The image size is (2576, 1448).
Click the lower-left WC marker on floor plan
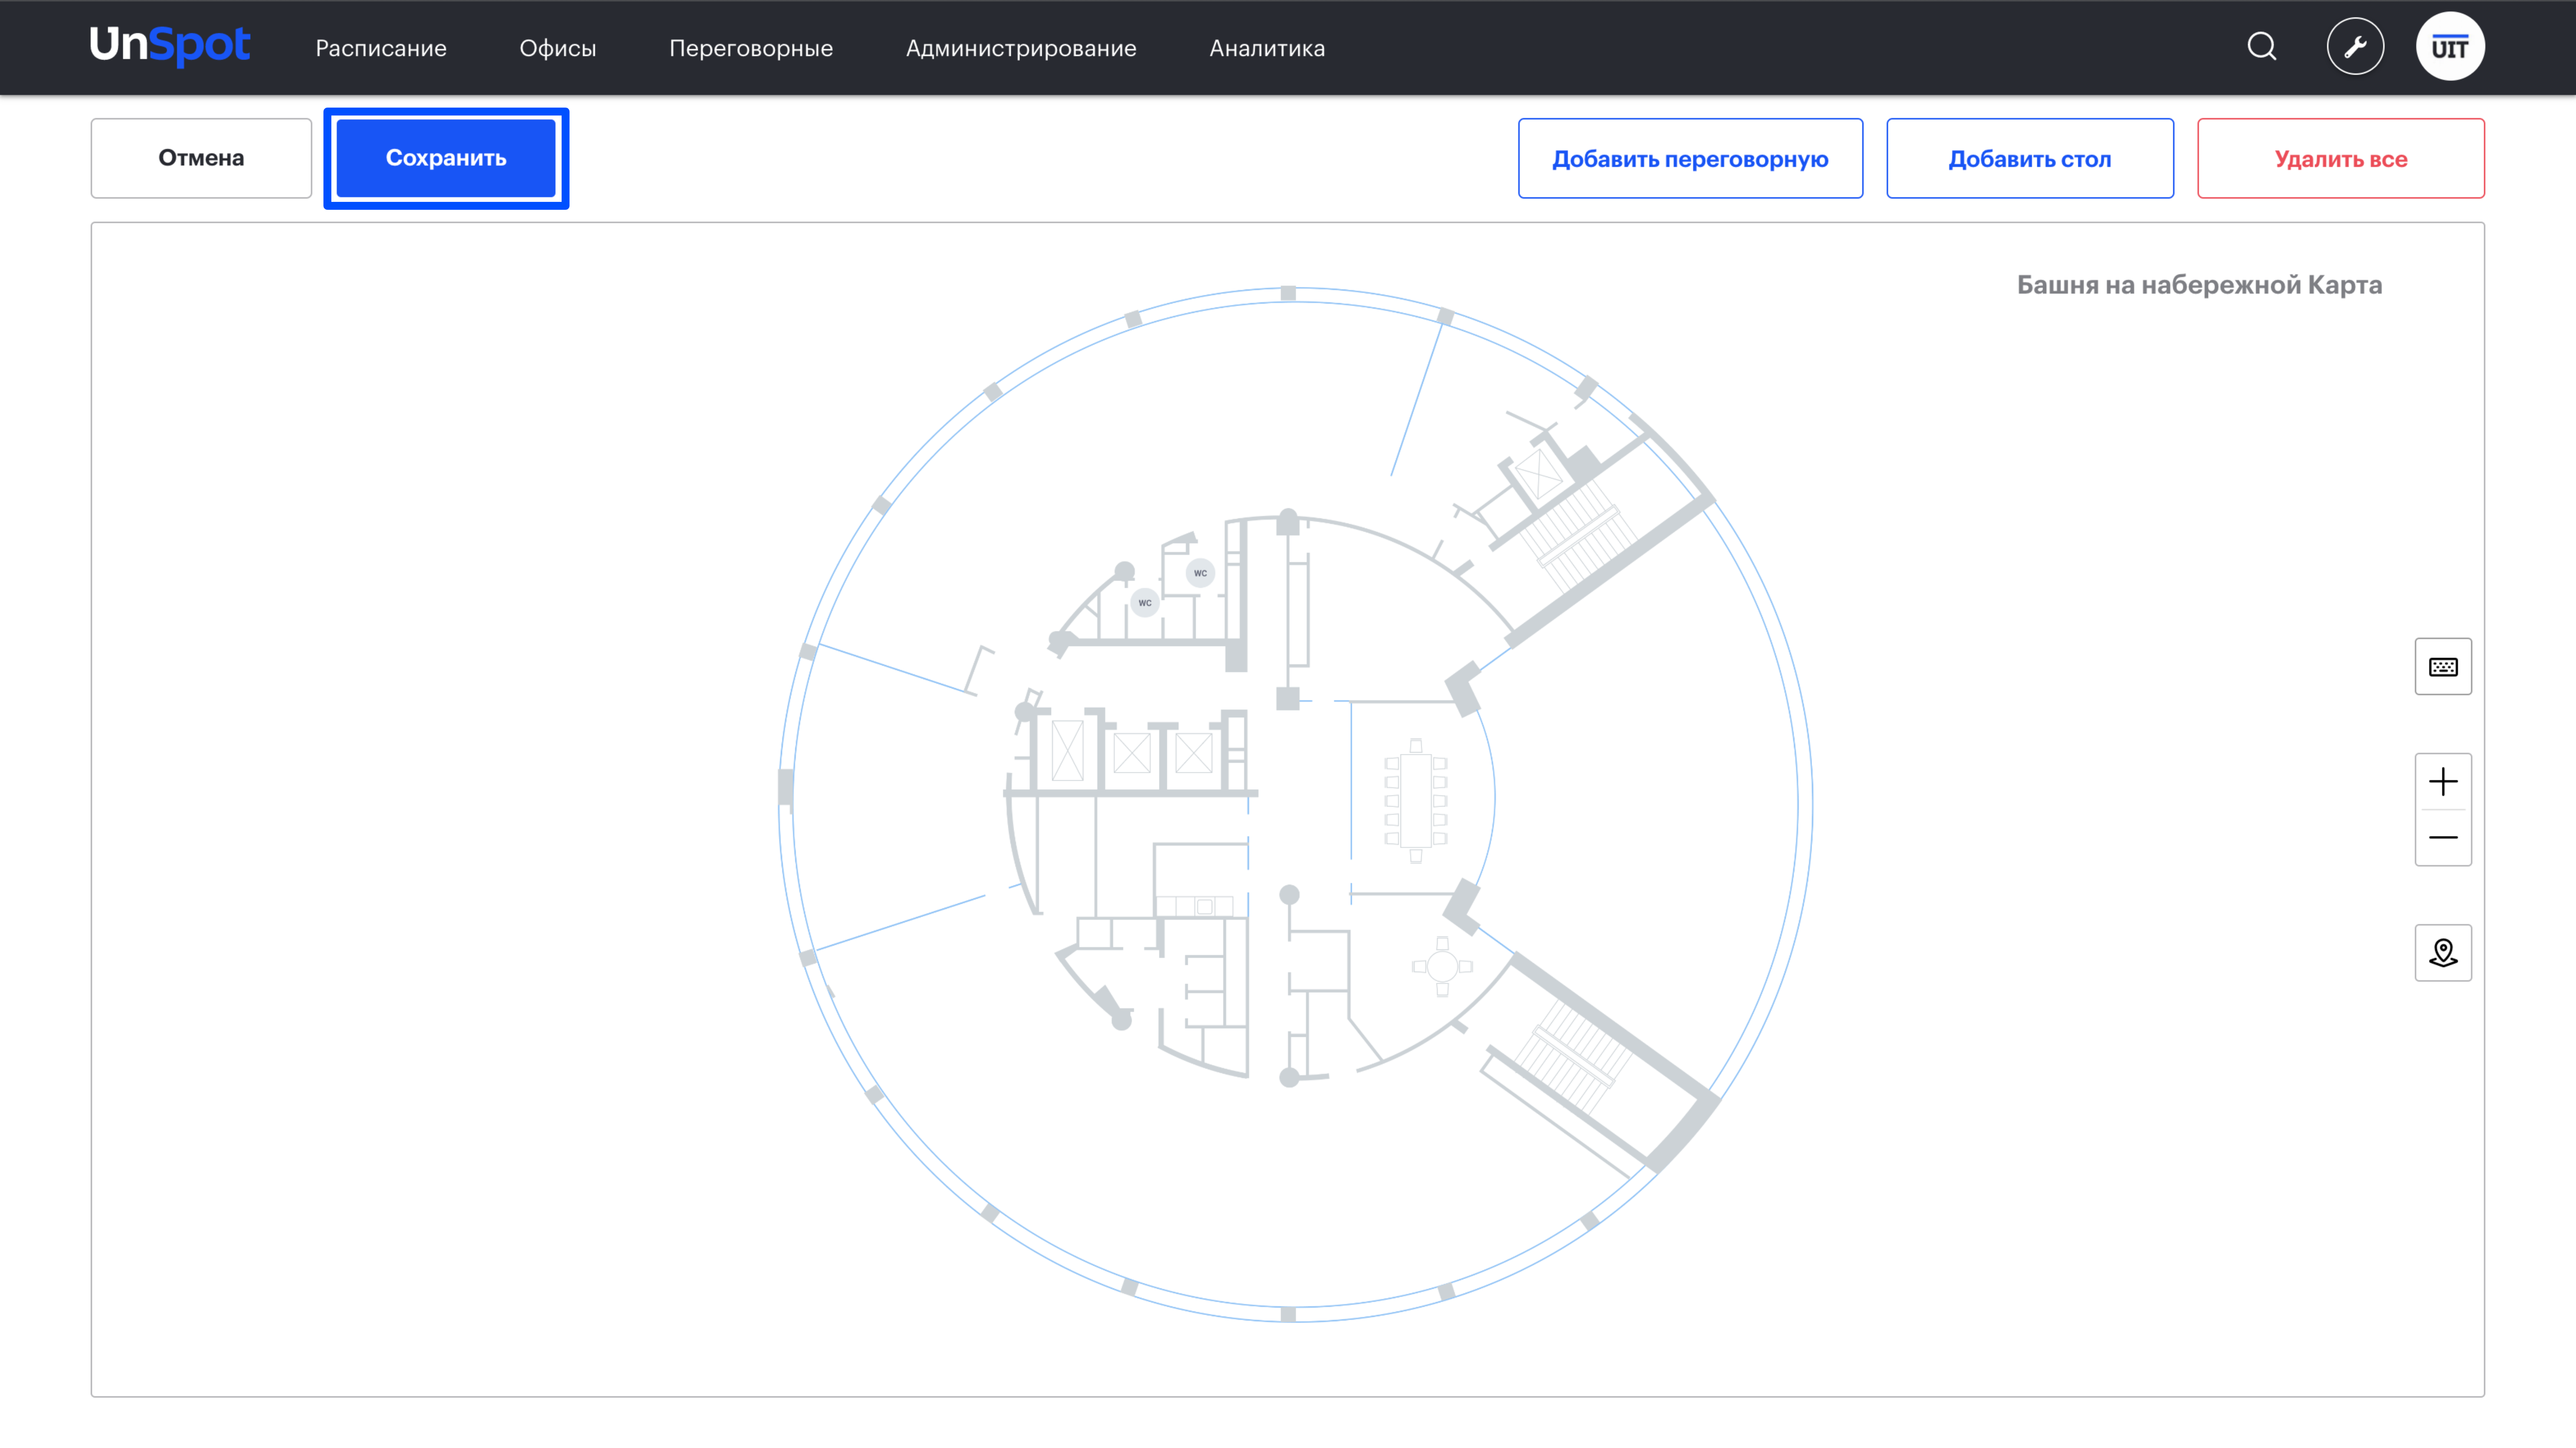(x=1145, y=603)
